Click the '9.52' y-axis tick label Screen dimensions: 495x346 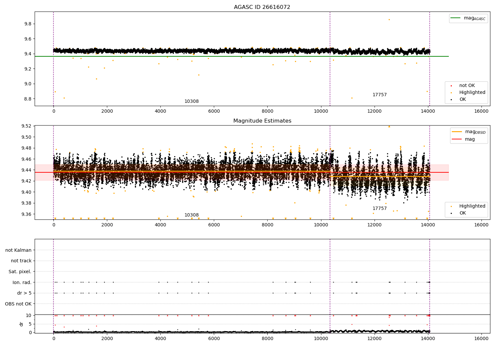(x=26, y=126)
